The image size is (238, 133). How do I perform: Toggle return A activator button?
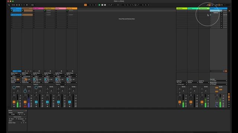click(180, 102)
